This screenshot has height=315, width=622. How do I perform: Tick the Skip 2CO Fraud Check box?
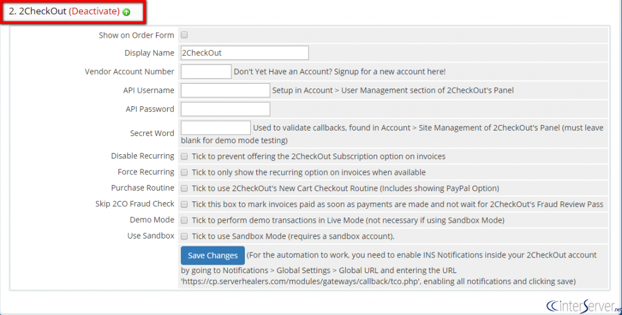[185, 205]
